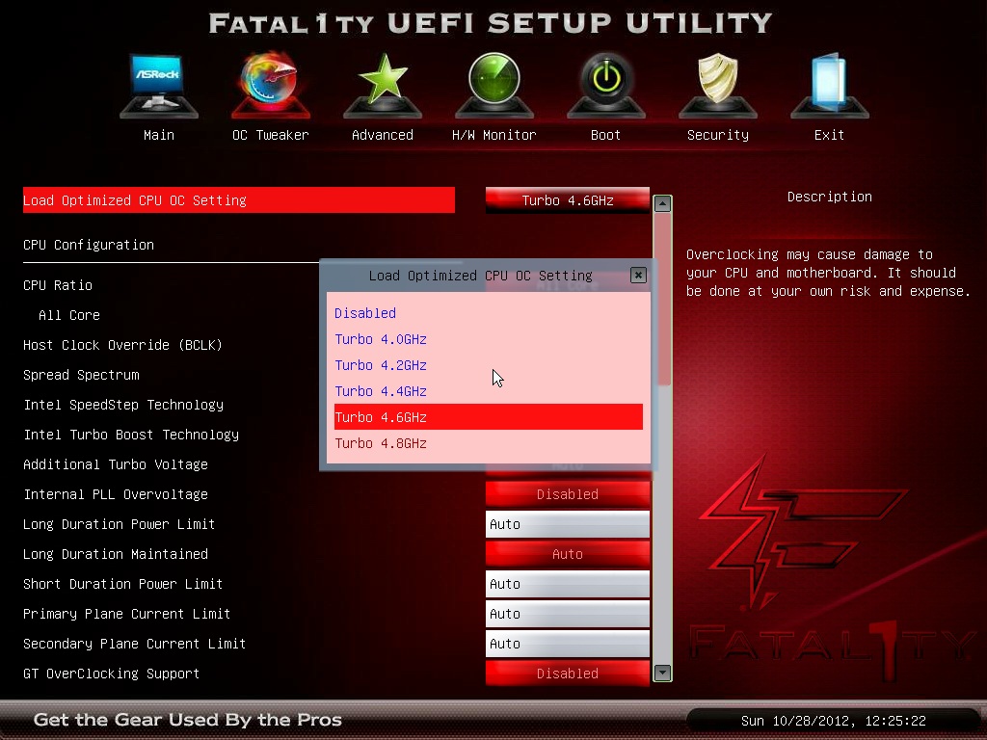Select Long Duration Power Limit label
Image resolution: width=987 pixels, height=740 pixels.
pyautogui.click(x=119, y=524)
